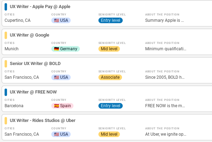Click blue color bar on Apple Pay card
The image size is (212, 142).
click(x=6, y=7)
